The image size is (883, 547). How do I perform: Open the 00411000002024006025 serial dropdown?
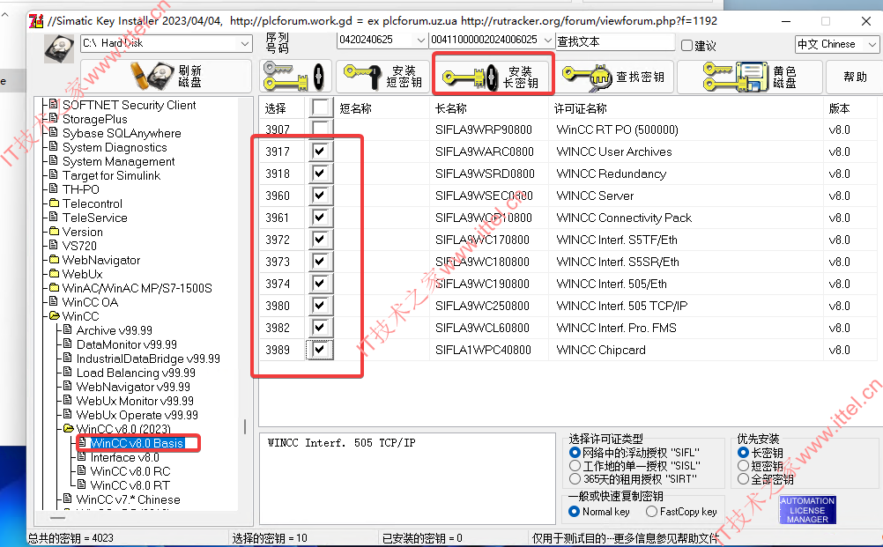point(547,40)
